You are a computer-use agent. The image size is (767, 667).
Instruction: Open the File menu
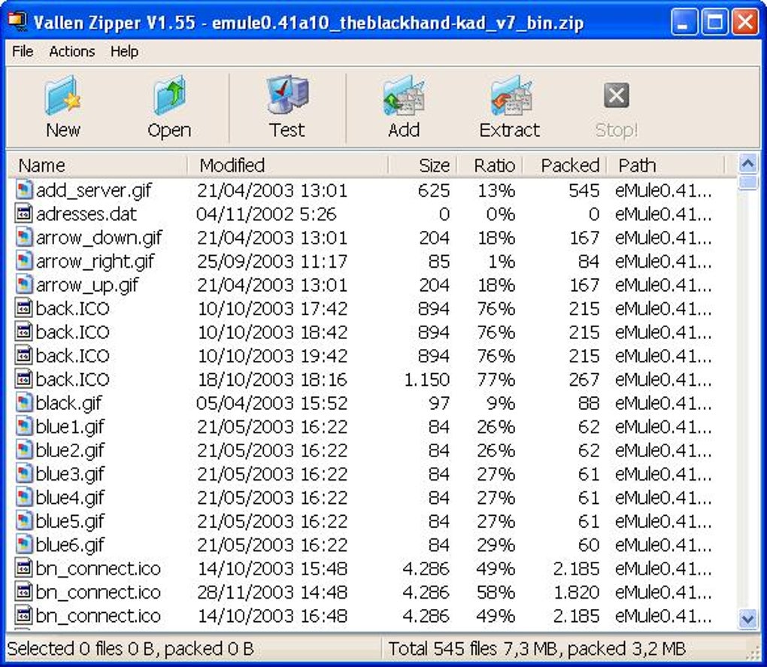pyautogui.click(x=23, y=51)
